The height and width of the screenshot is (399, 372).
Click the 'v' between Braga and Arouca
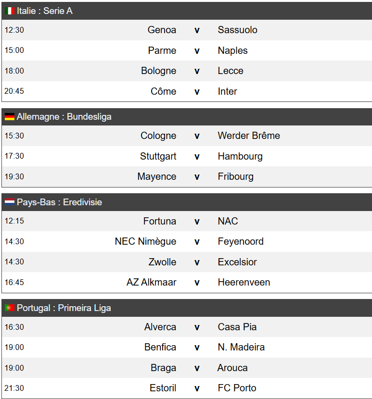tap(196, 368)
